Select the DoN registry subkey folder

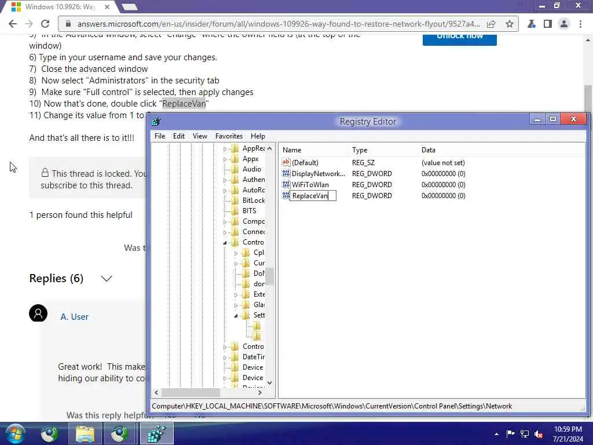pyautogui.click(x=246, y=273)
